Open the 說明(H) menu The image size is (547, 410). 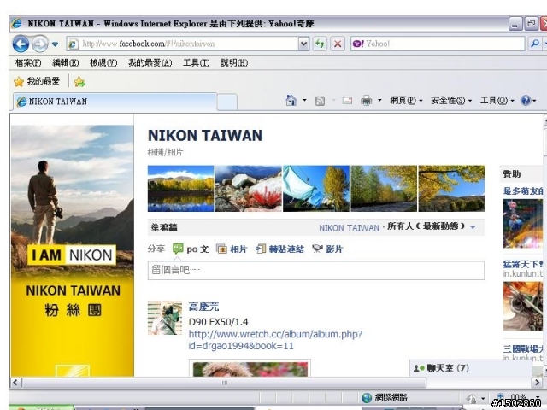click(233, 63)
